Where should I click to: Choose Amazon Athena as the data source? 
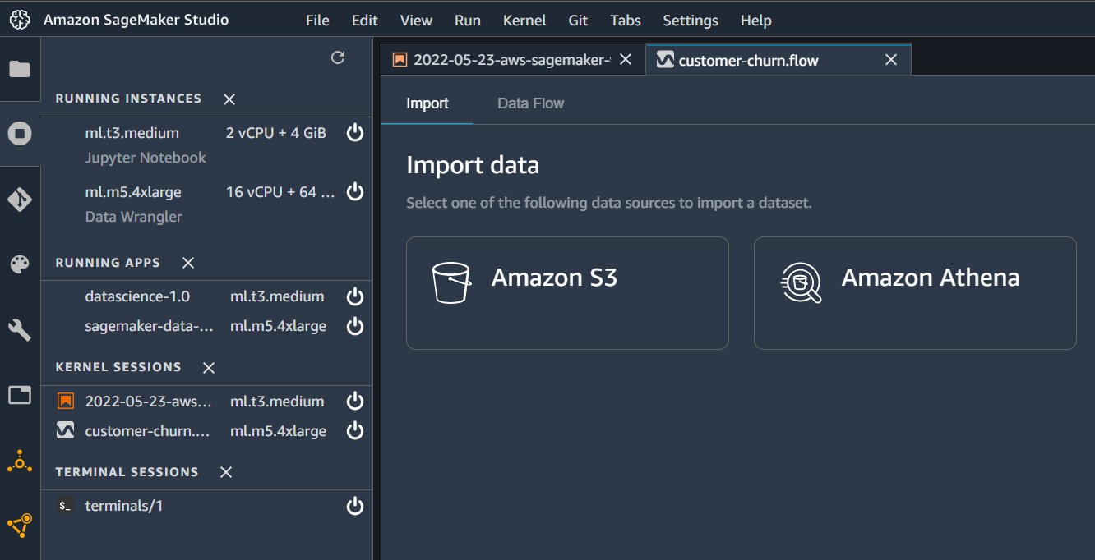click(915, 293)
